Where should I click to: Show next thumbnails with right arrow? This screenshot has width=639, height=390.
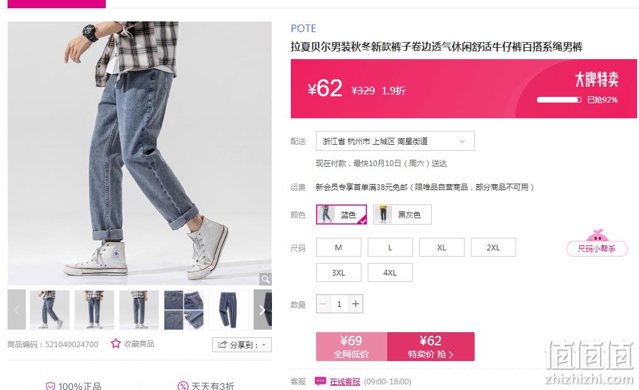263,310
